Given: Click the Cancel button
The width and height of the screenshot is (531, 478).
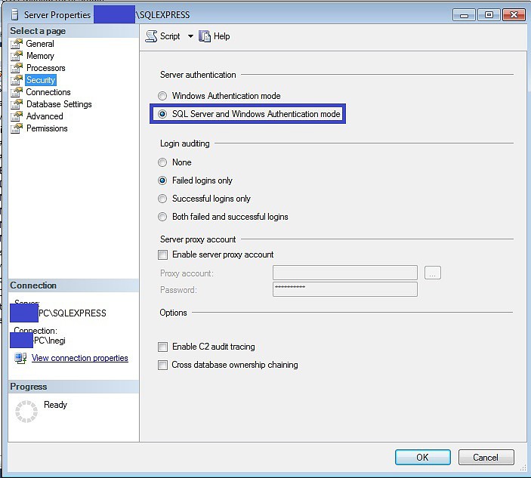Looking at the screenshot, I should (486, 458).
